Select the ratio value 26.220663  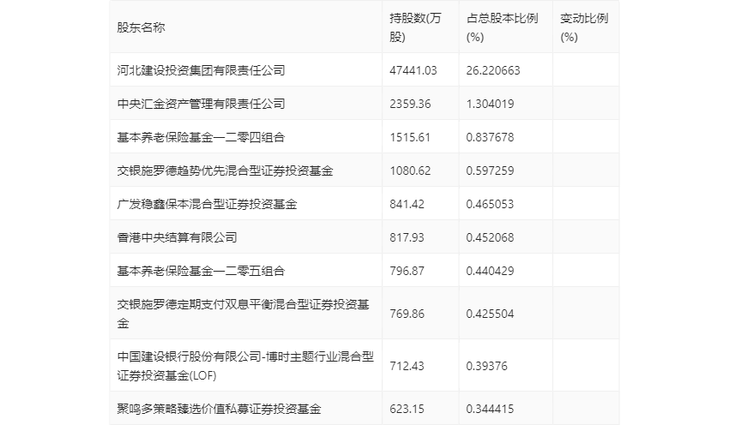click(493, 70)
